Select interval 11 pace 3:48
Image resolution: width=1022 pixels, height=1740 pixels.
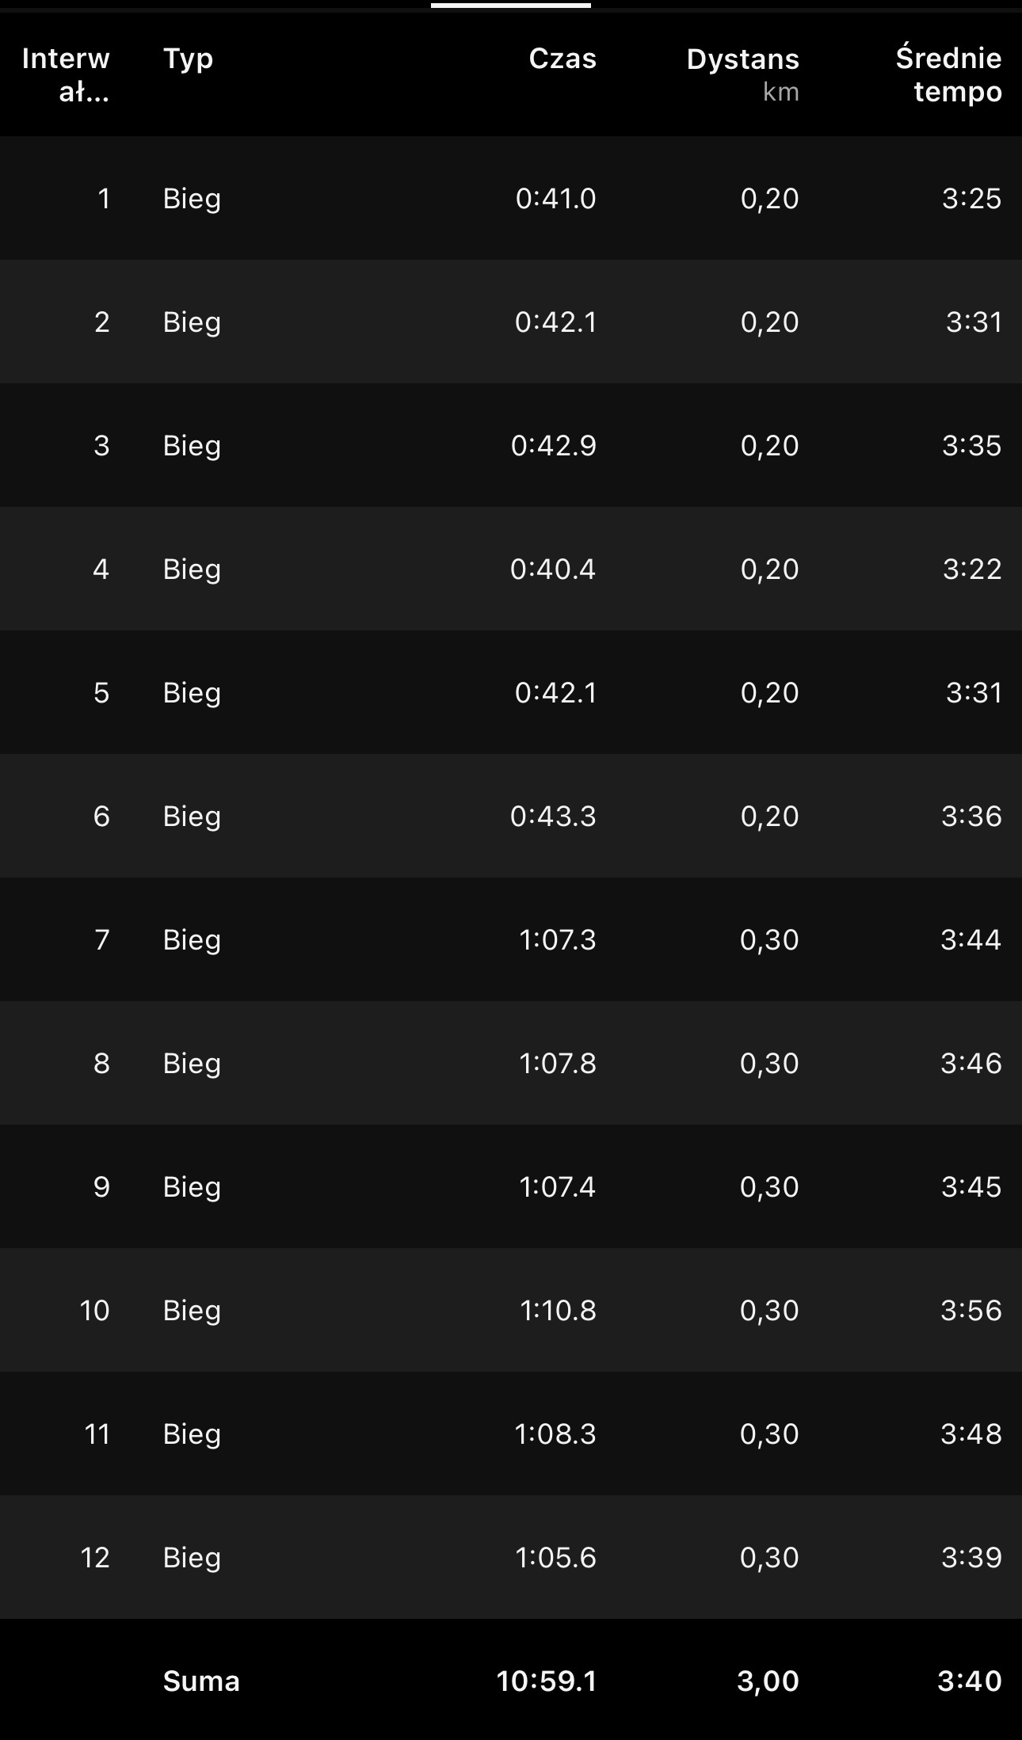971,1434
